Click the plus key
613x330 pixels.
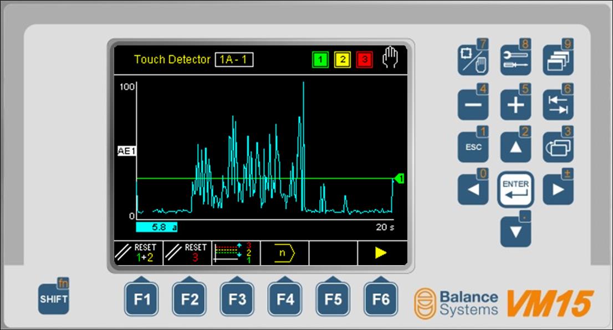tap(515, 102)
